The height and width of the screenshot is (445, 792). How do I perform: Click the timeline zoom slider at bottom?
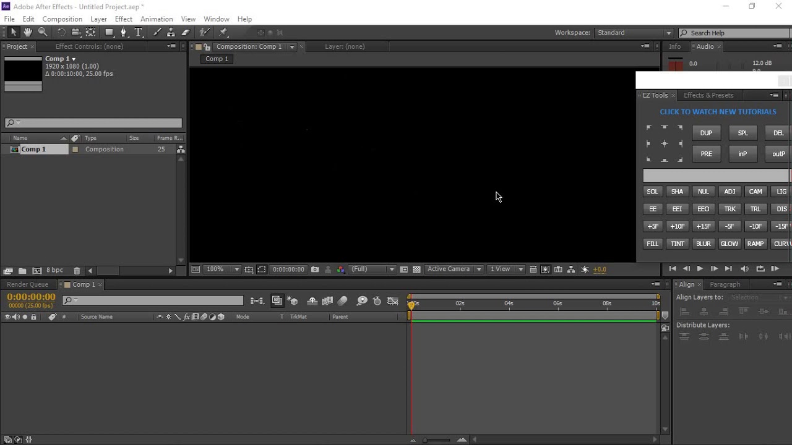(x=437, y=440)
